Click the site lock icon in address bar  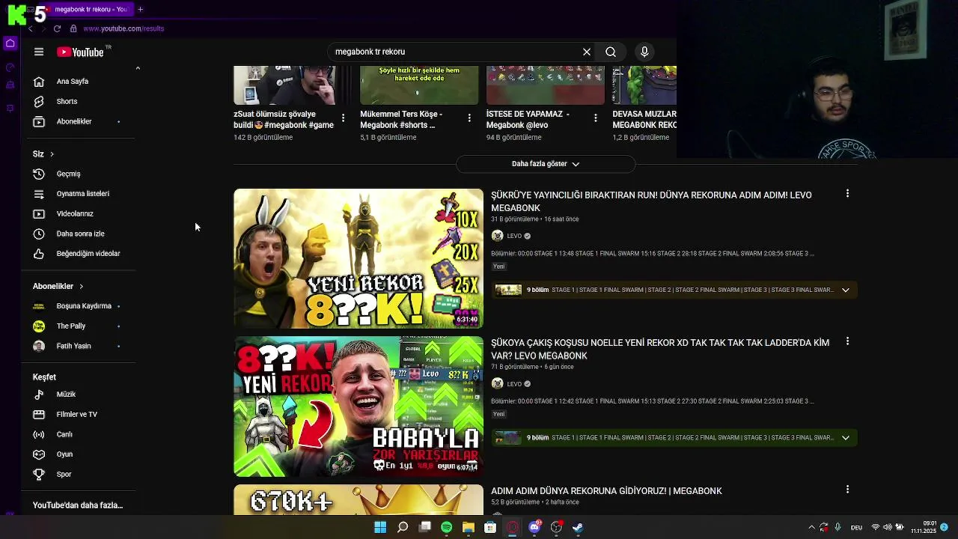click(73, 28)
